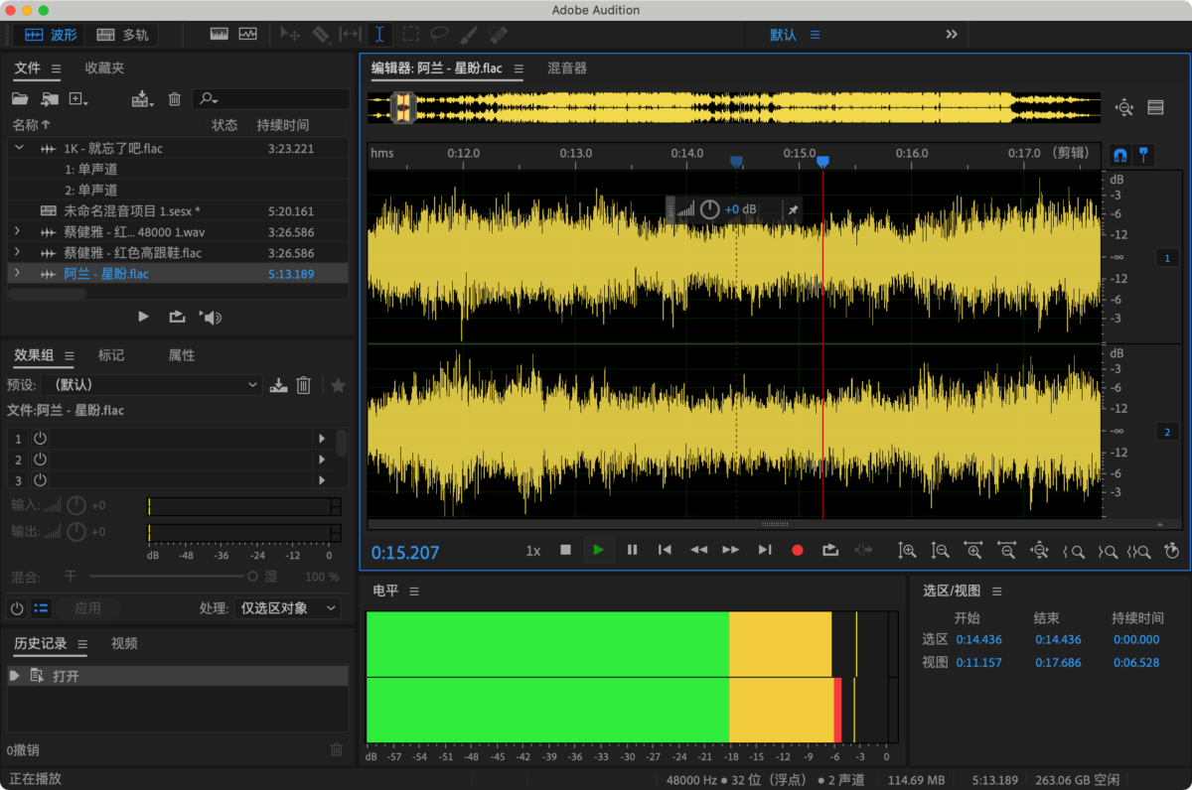The image size is (1192, 790).
Task: Toggle channel 1 enable button
Action: click(1167, 258)
